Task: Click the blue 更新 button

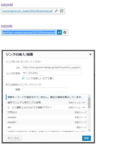Action: [x=86, y=138]
